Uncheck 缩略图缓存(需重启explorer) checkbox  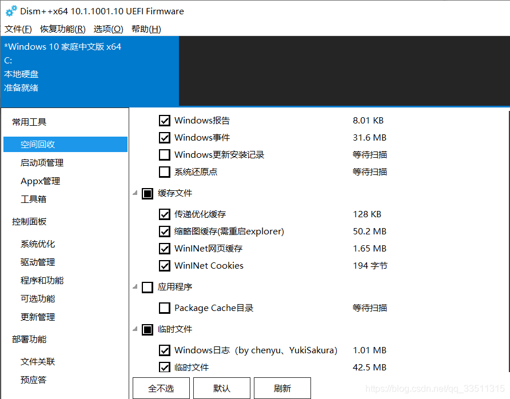[x=165, y=232]
